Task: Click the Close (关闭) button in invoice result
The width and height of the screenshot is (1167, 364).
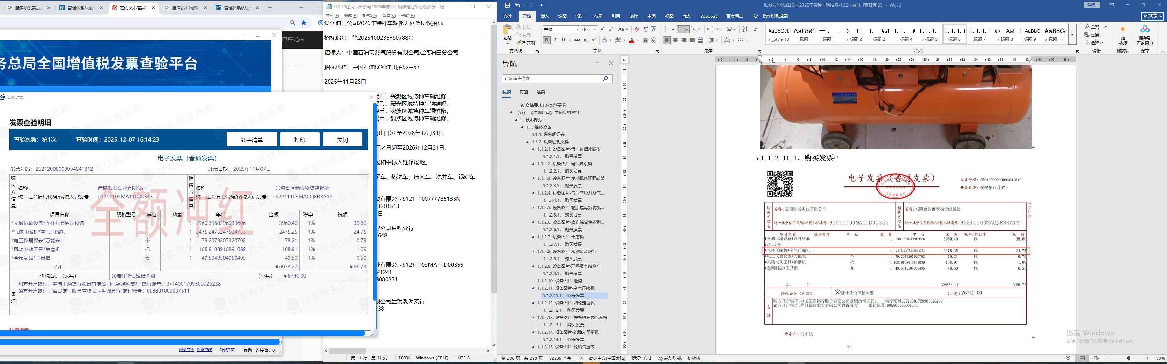Action: (343, 140)
